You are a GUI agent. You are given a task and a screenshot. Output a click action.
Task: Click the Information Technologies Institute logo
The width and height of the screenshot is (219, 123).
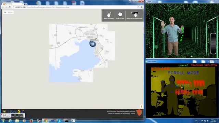point(139,112)
